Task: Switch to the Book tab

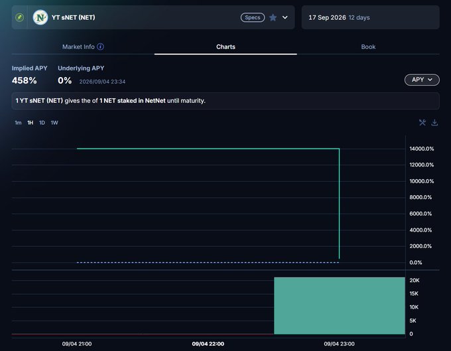Action: (368, 46)
